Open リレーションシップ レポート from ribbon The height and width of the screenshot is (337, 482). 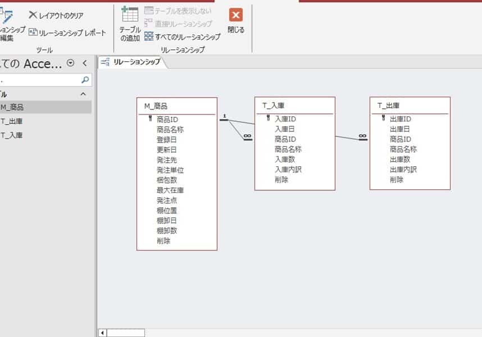[x=33, y=33]
